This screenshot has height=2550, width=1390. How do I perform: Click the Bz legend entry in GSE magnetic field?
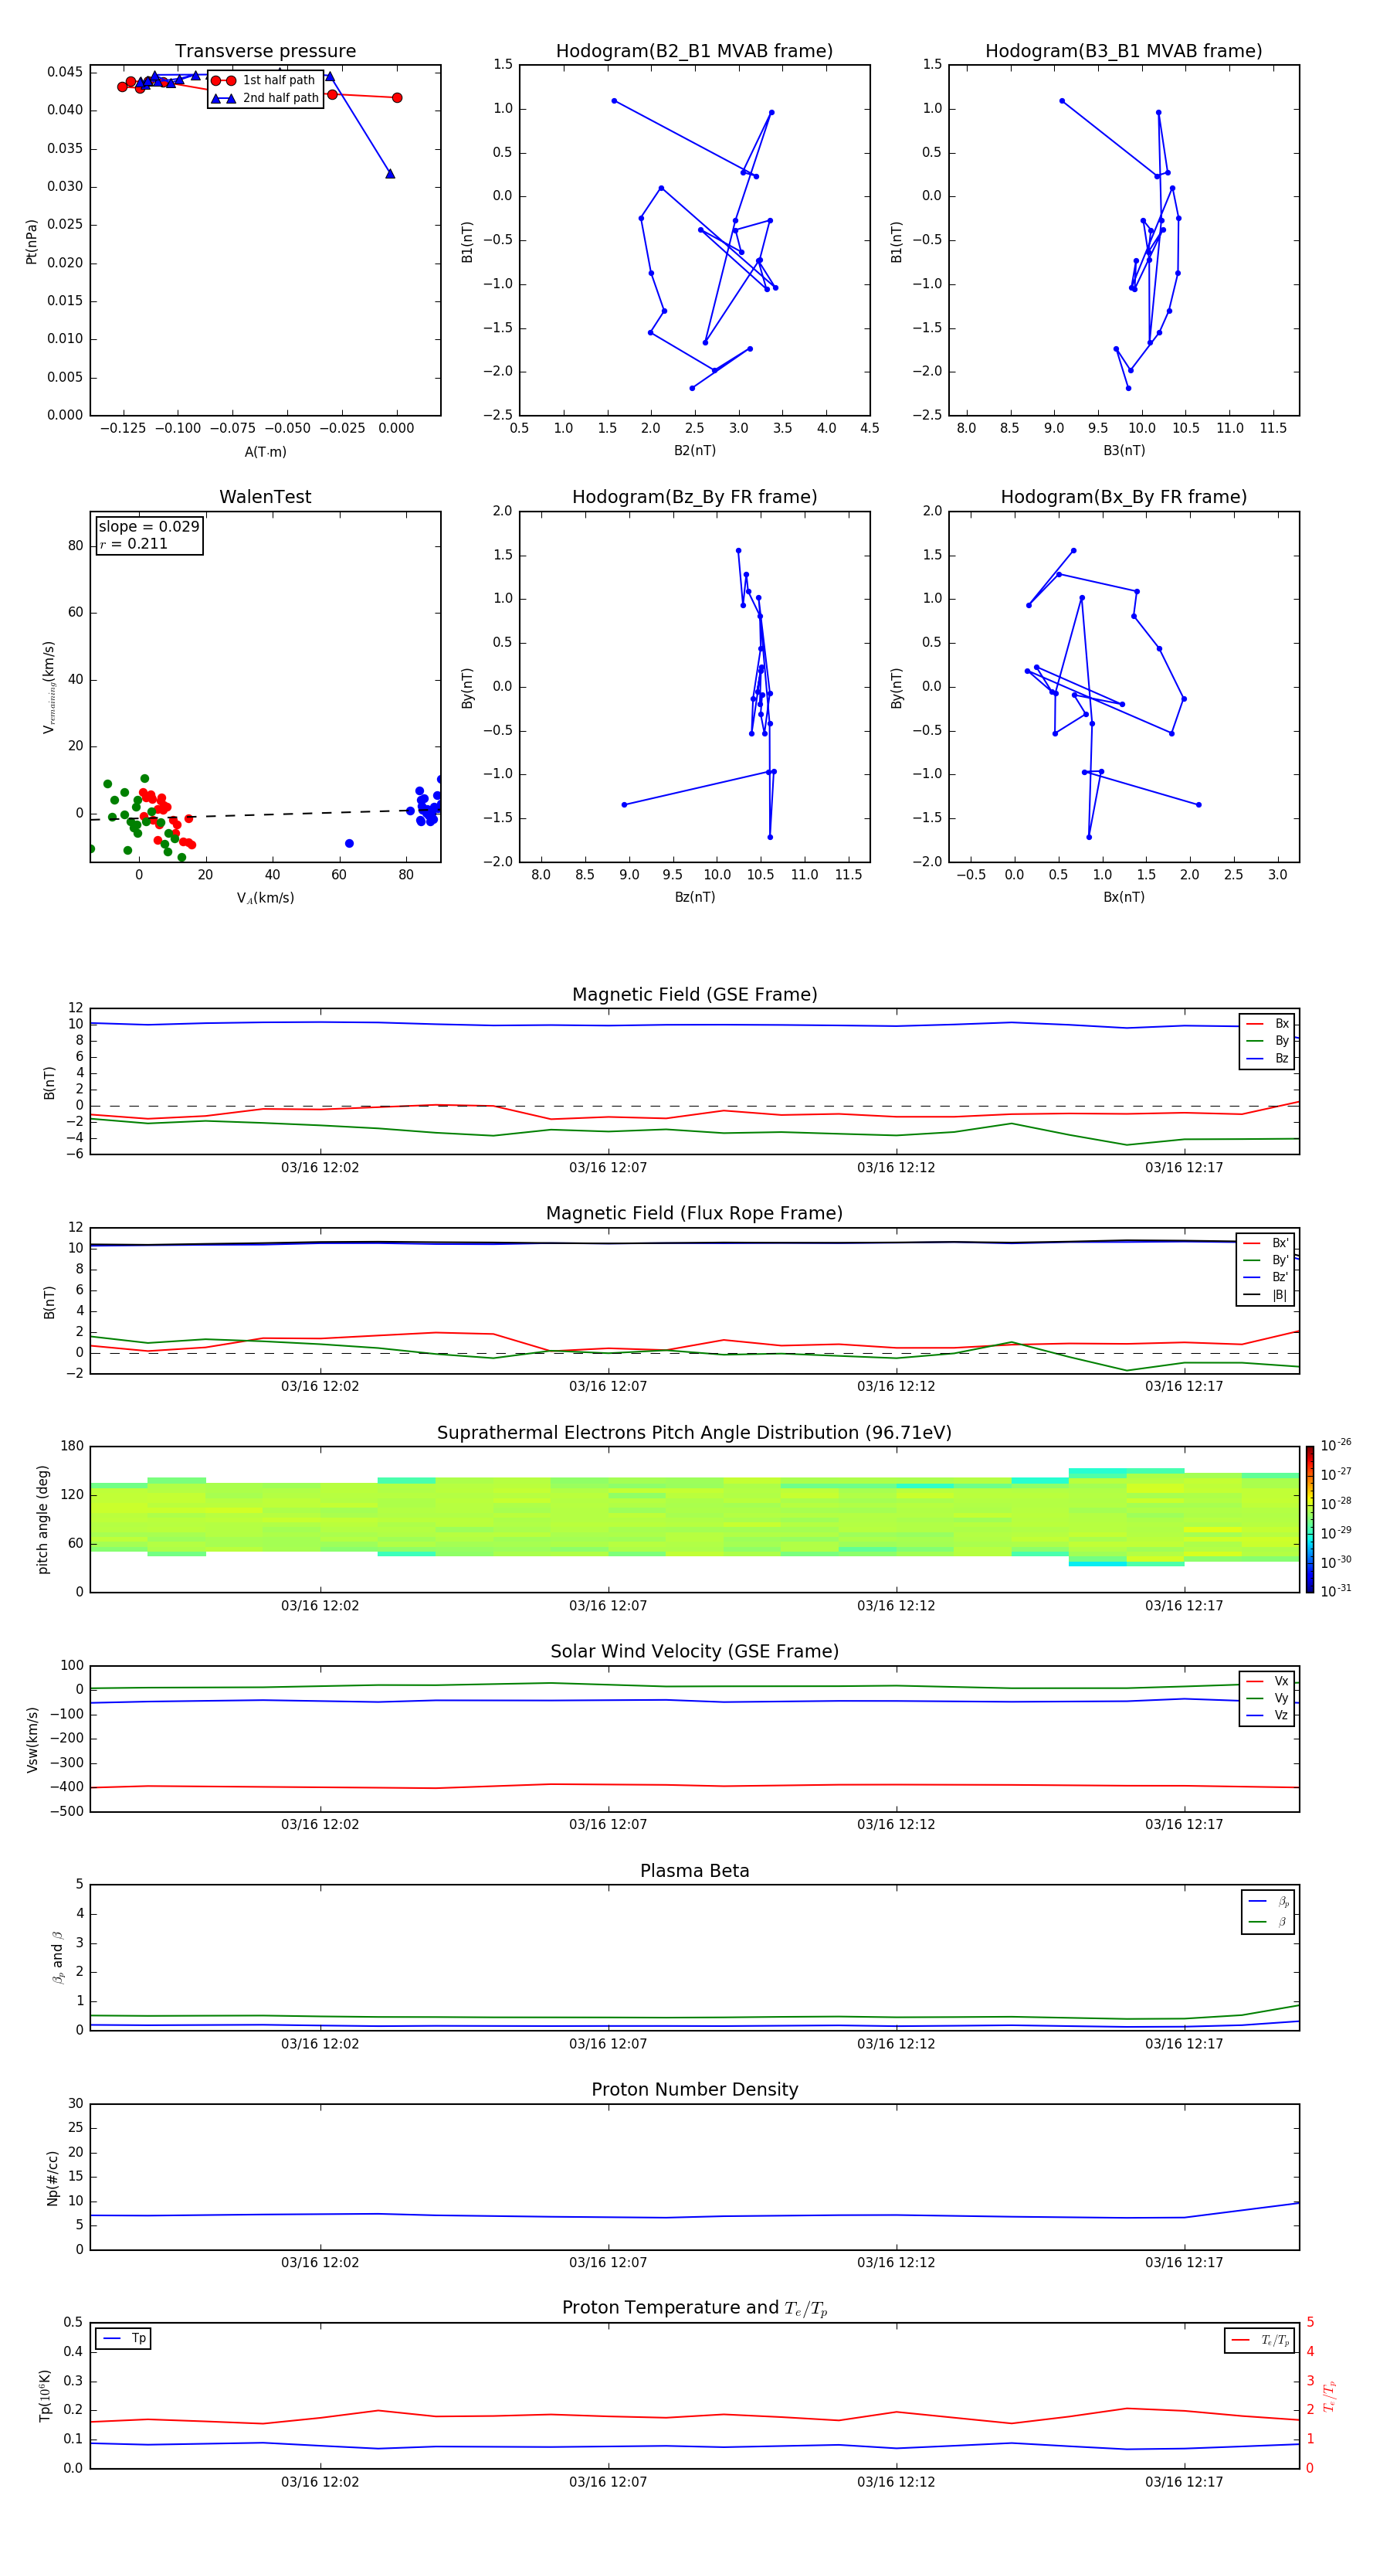(x=1267, y=1058)
